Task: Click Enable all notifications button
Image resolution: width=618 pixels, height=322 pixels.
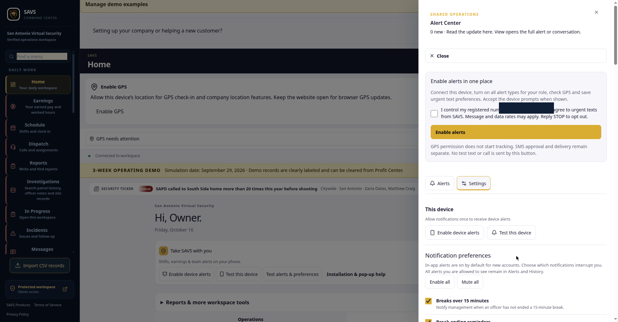Action: [x=440, y=282]
